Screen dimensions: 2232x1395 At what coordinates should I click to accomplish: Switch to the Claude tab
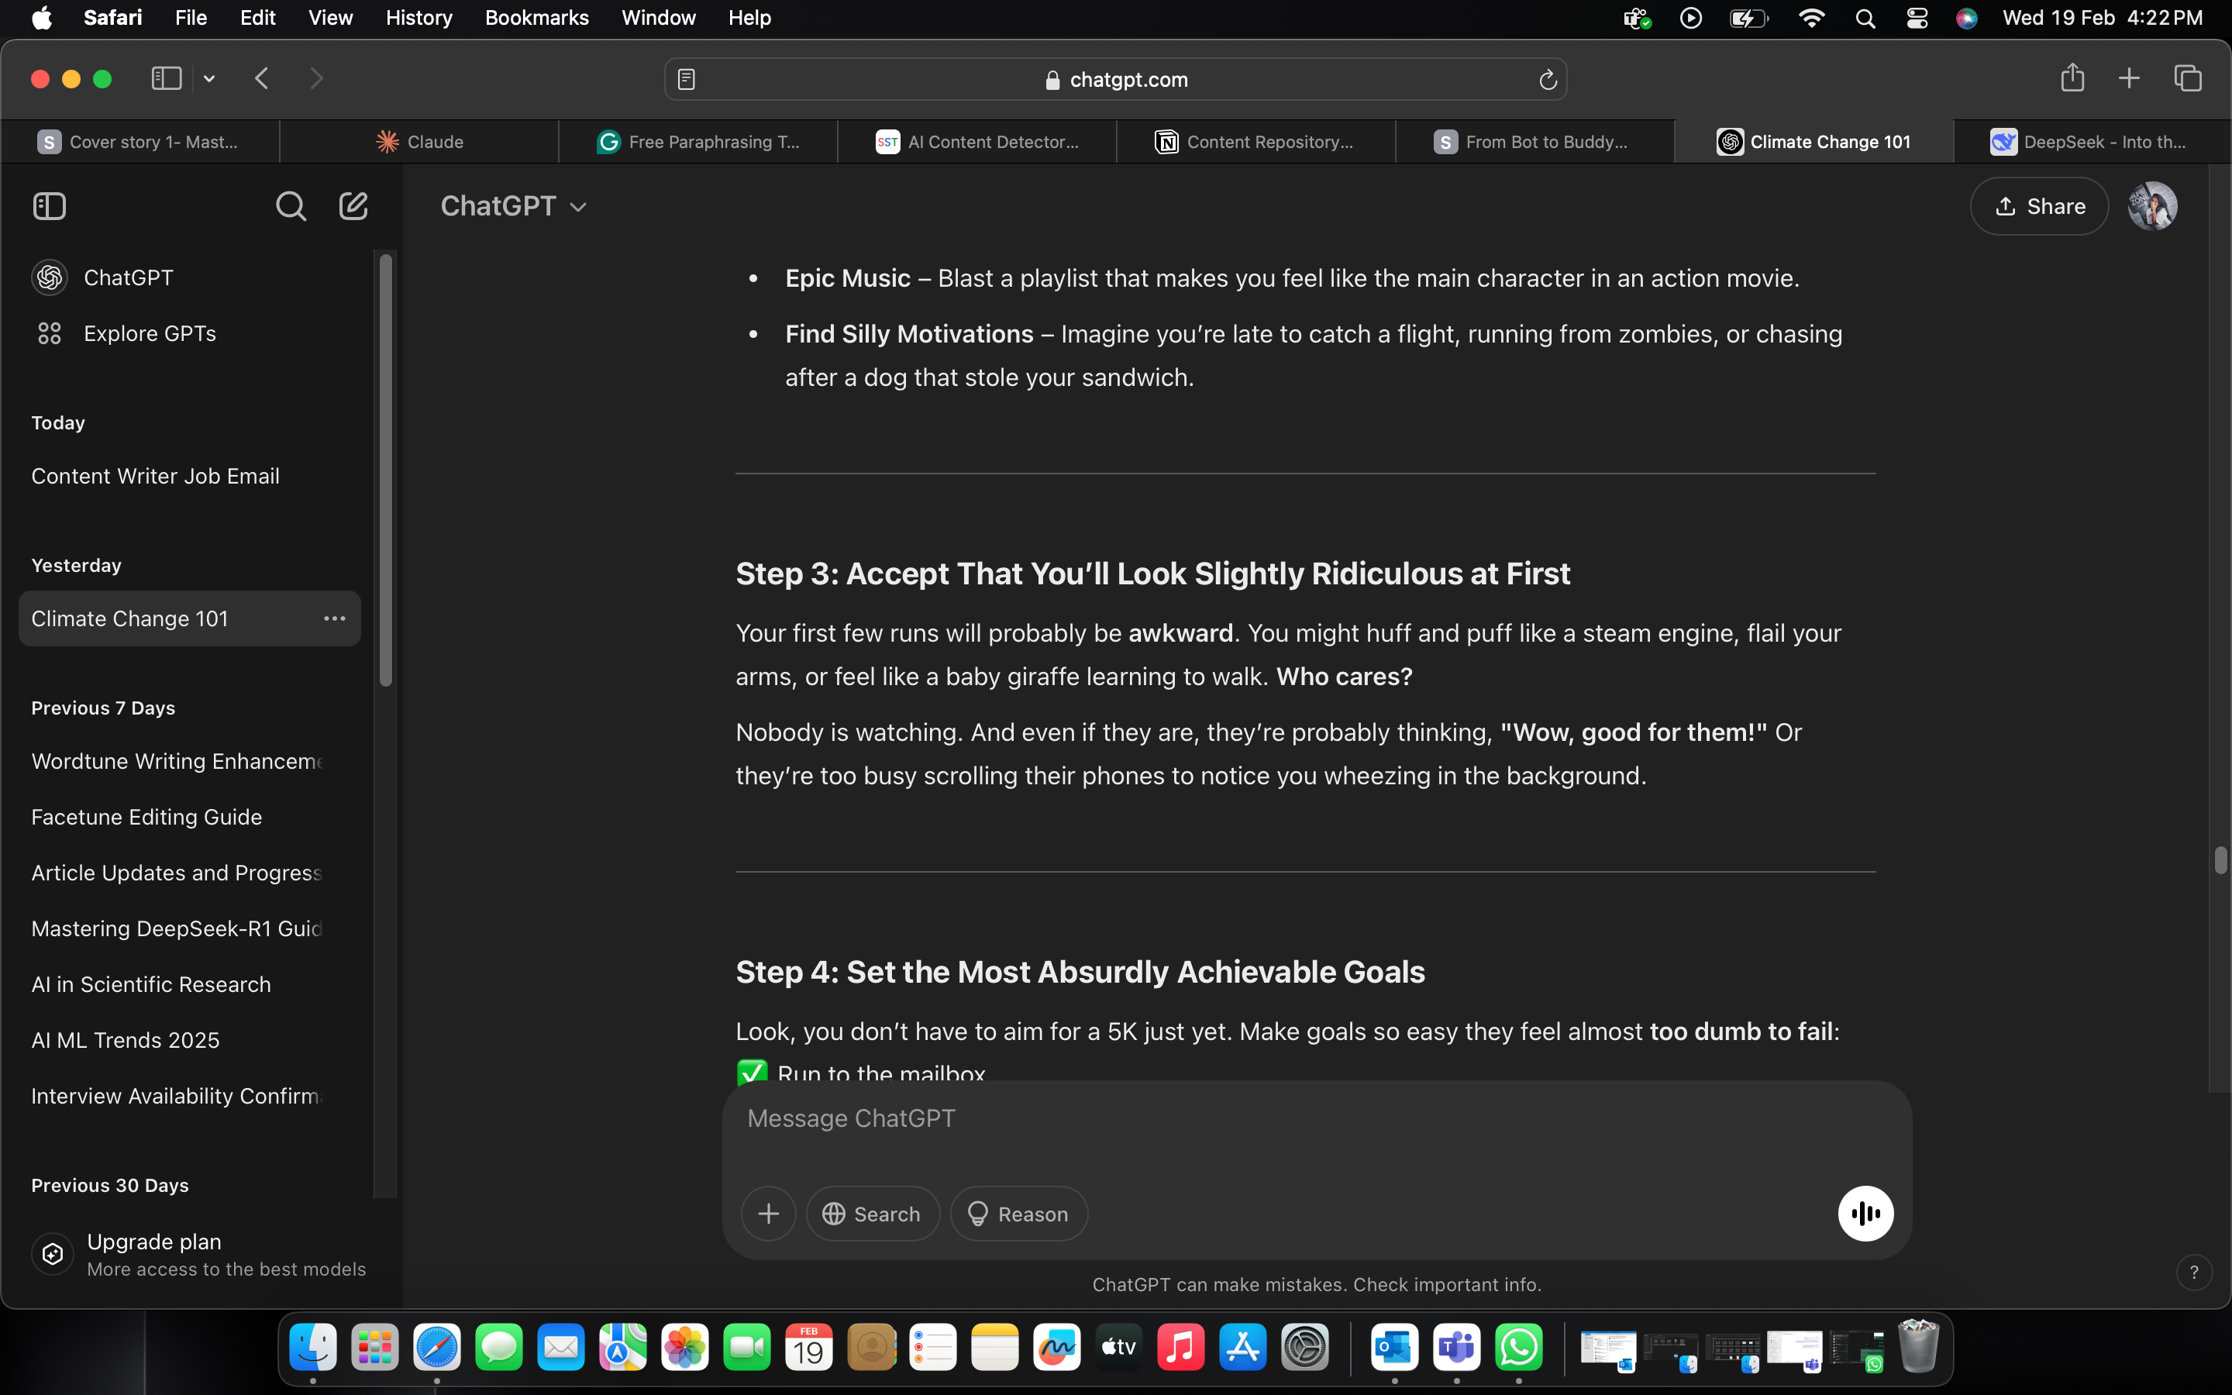tap(419, 142)
